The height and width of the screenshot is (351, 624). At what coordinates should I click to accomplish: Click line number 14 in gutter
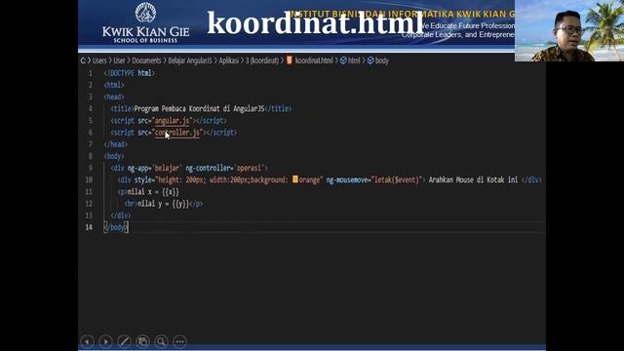coord(89,227)
